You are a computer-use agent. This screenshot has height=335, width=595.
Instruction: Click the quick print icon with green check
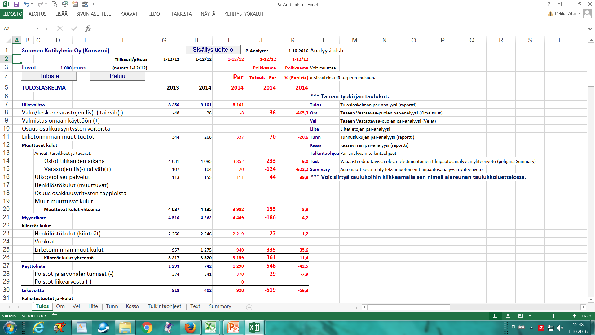point(65,4)
